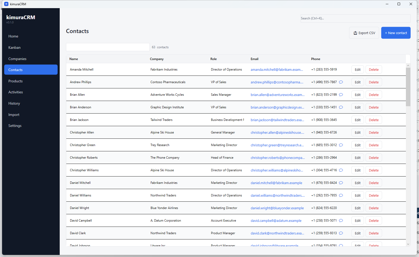Open Settings in the sidebar

(15, 125)
